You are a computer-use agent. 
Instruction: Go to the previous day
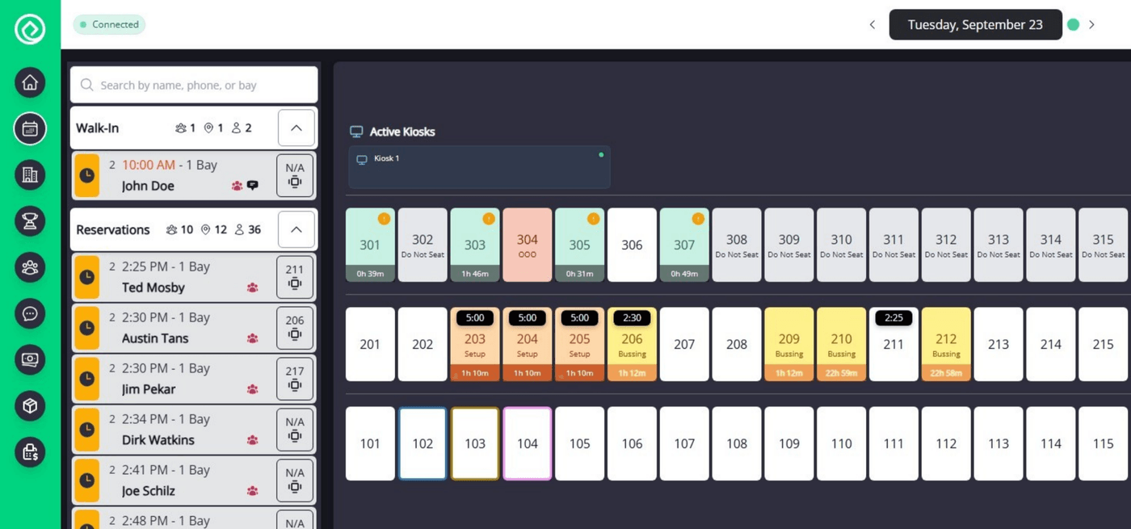coord(872,24)
